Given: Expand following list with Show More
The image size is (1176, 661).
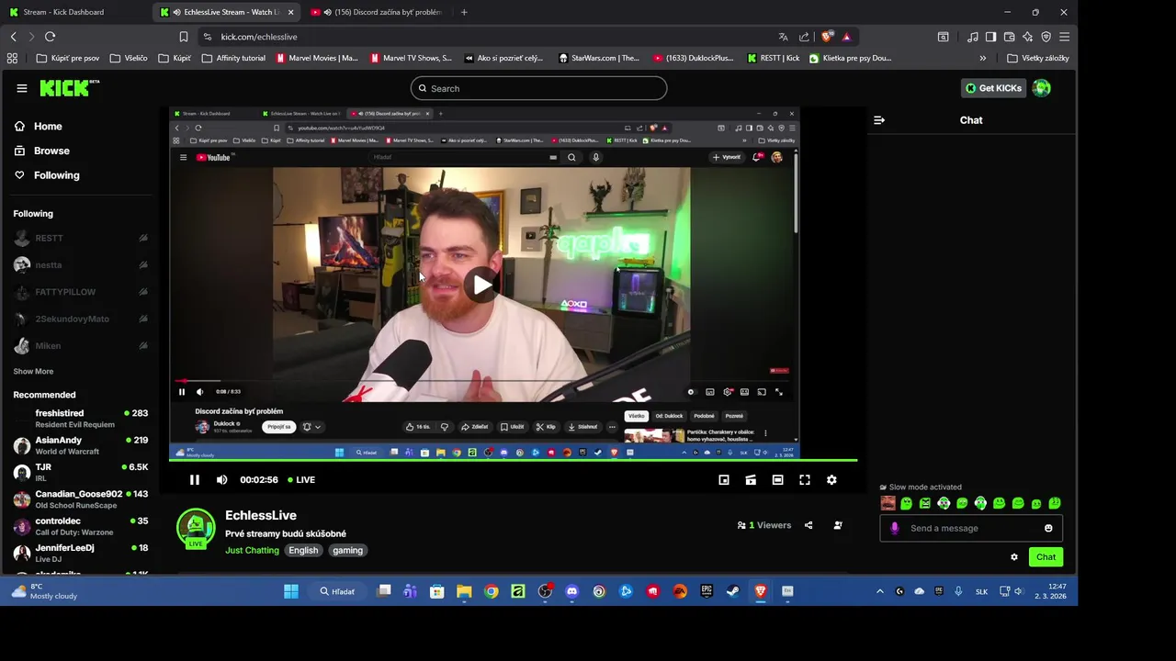Looking at the screenshot, I should tap(33, 372).
